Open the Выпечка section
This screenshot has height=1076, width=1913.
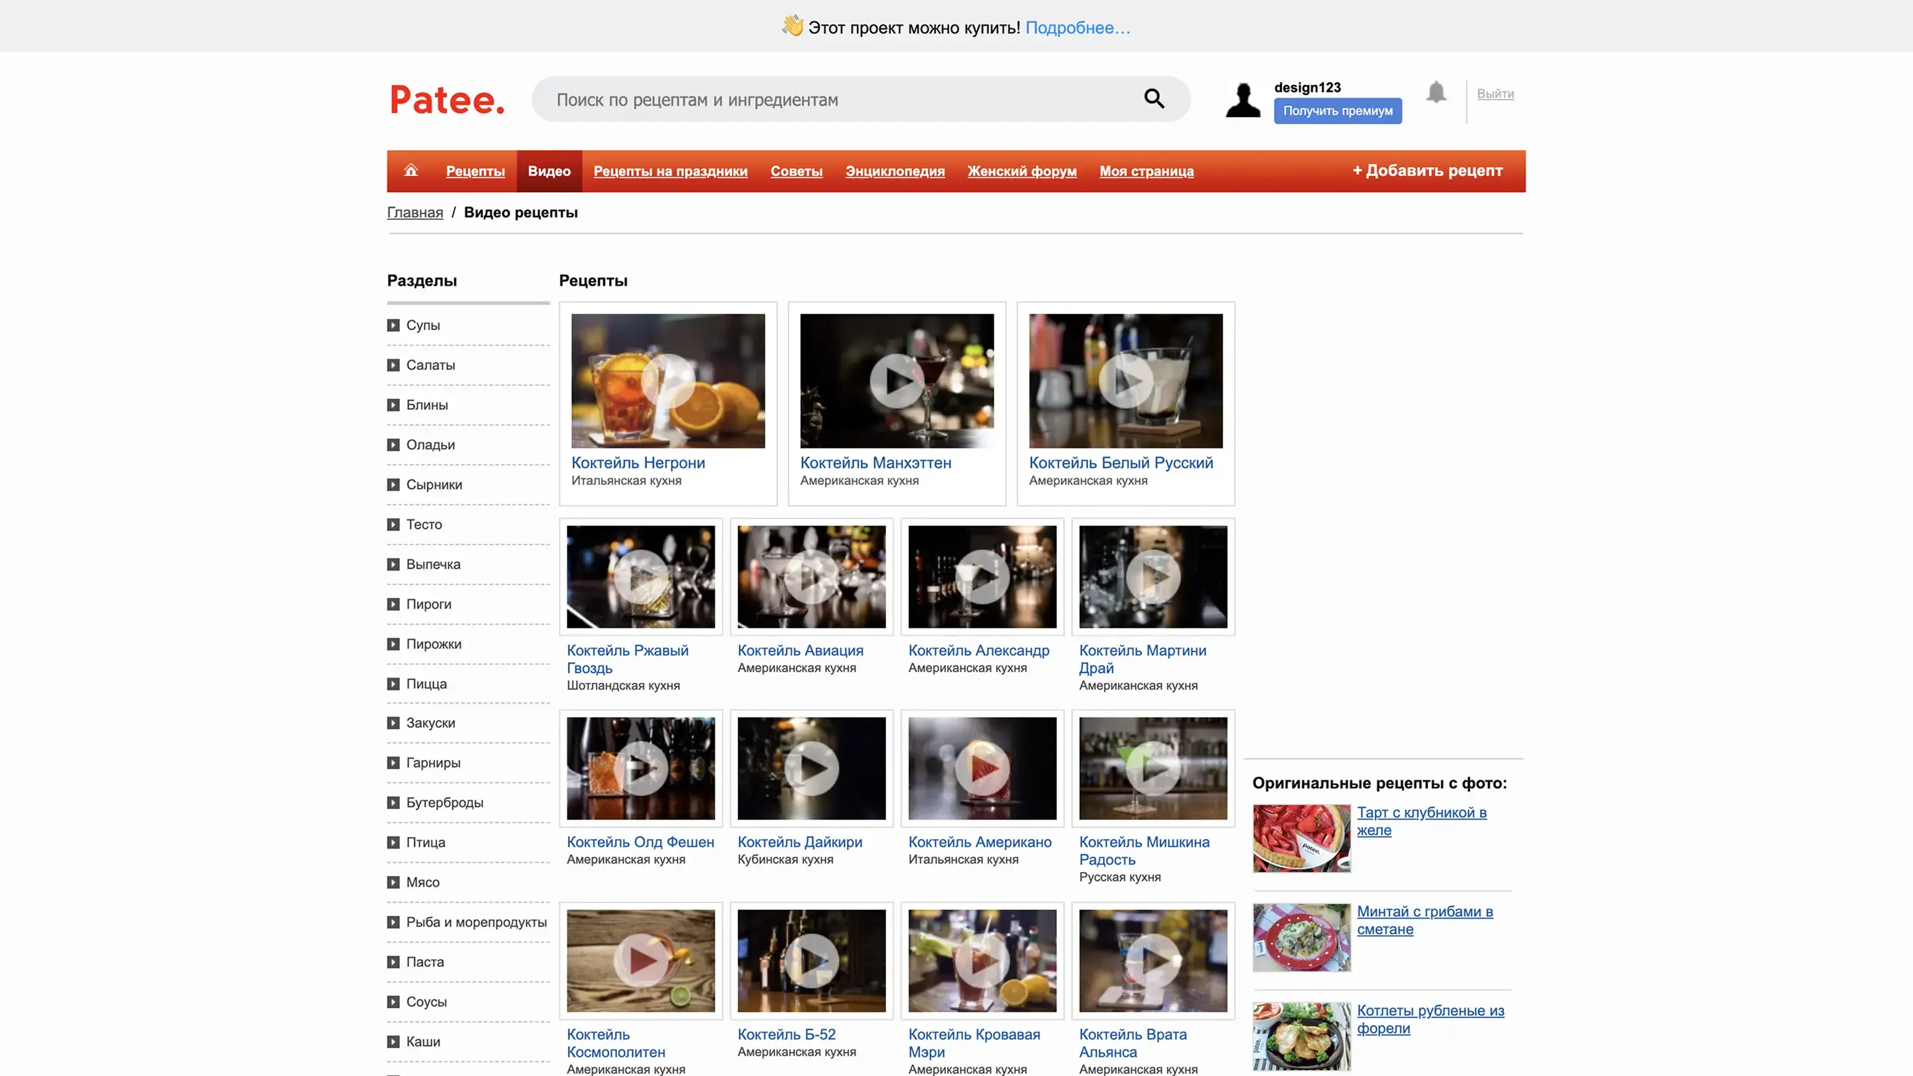433,565
